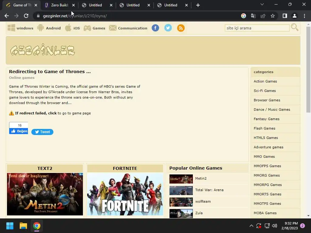311x233 pixels.
Task: Open Metin2 in Popular Online Games
Action: tap(201, 178)
